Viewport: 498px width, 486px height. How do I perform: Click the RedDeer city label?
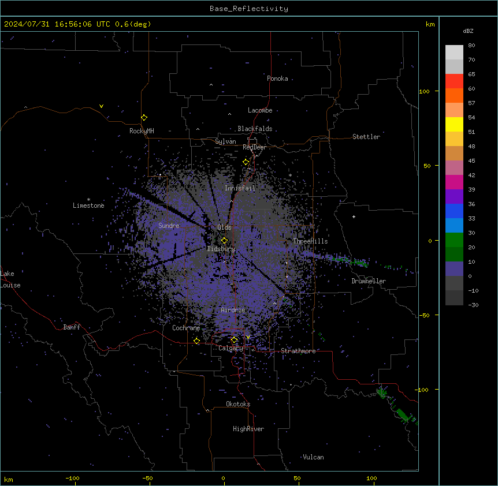point(254,147)
